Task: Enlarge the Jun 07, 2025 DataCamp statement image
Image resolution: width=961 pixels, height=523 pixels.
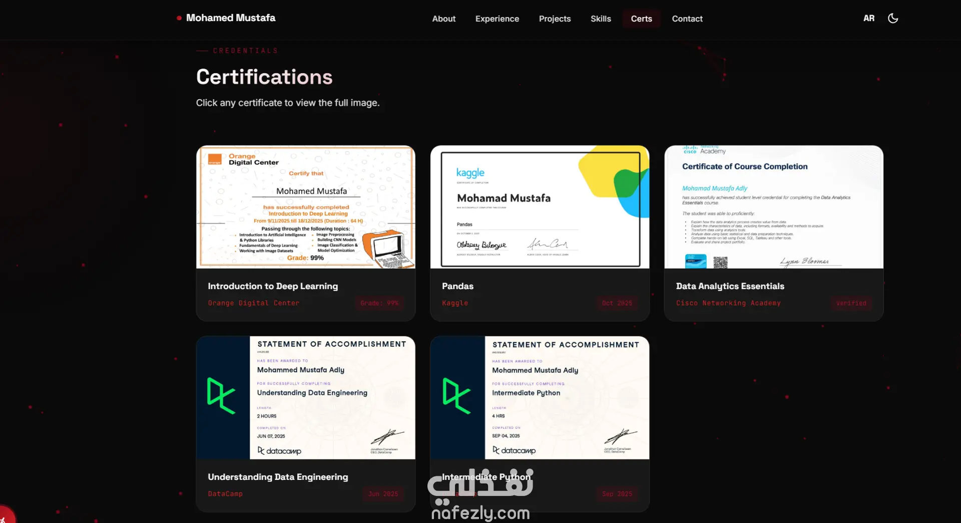Action: (x=306, y=398)
